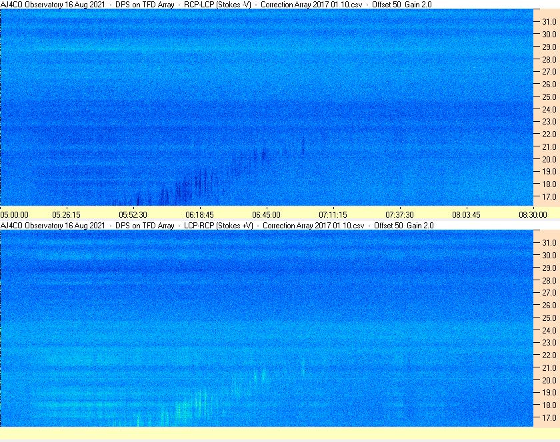Select the 06:18:45 time label

click(x=199, y=215)
